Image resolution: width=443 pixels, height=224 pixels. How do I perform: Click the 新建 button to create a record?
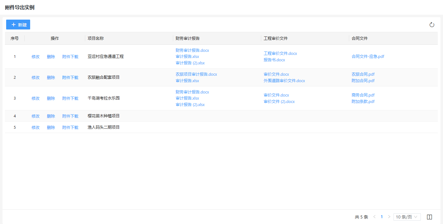18,25
